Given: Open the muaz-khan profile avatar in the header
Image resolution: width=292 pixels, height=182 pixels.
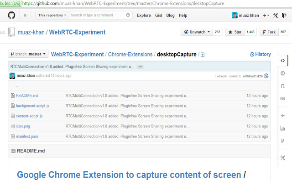Looking at the screenshot, I should tap(235, 15).
